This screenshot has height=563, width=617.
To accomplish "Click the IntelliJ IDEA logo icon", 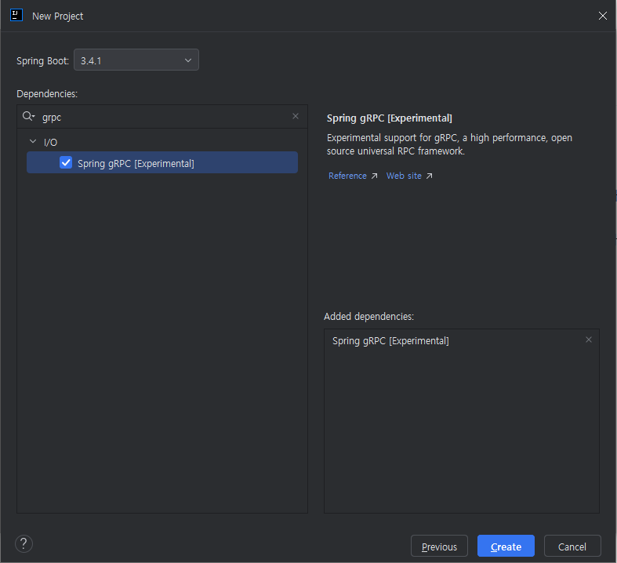I will 16,16.
